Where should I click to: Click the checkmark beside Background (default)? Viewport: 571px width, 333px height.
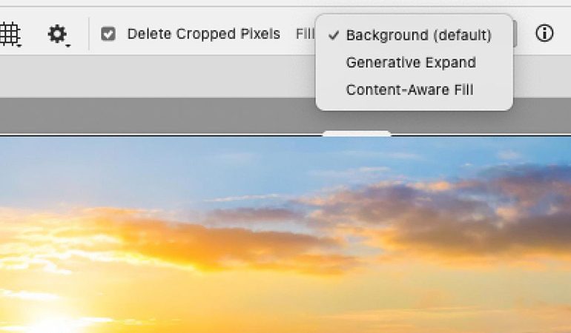334,36
